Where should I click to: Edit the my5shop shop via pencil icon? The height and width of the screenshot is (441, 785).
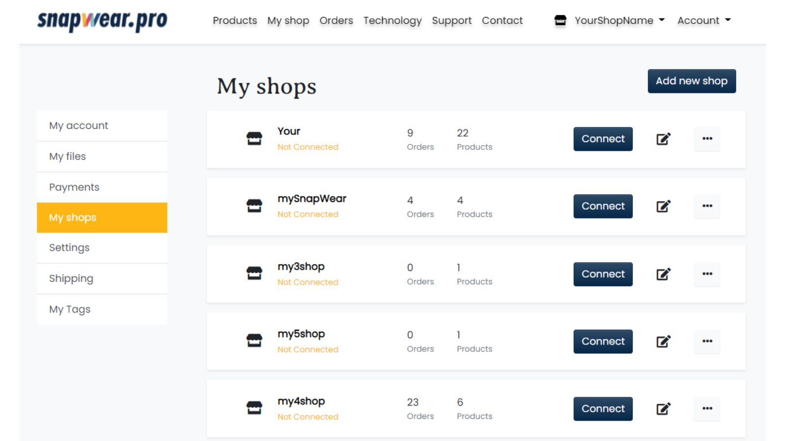point(663,342)
